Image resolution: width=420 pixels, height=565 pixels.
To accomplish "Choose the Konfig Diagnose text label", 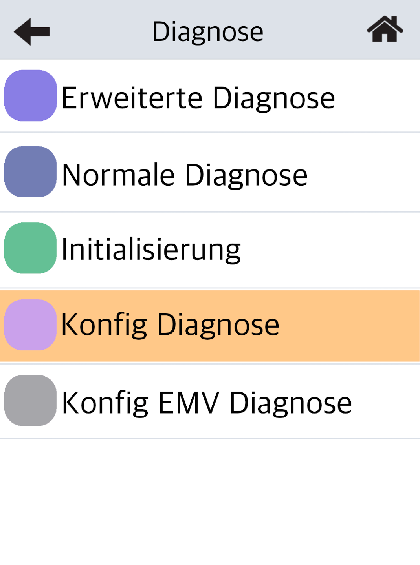I will (x=170, y=325).
